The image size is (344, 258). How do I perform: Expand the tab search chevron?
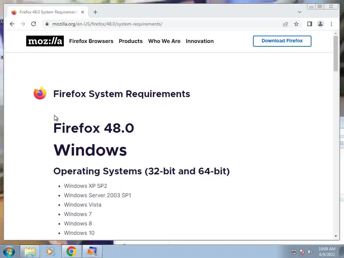[x=299, y=12]
